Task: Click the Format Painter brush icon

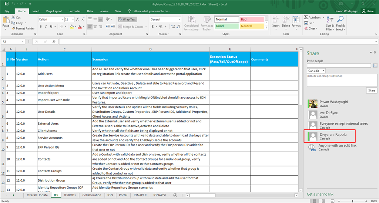Action: pos(14,28)
